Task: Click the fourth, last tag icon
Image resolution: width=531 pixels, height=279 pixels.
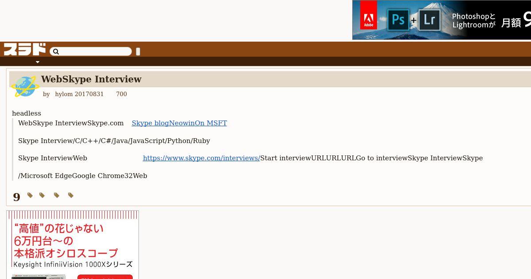Action: coord(71,195)
